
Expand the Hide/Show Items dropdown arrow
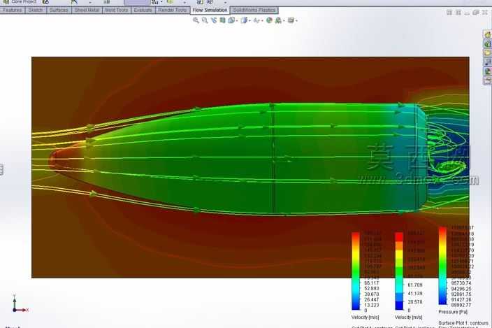pos(262,21)
